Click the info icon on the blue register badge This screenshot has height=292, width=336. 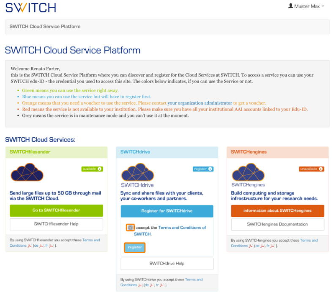pyautogui.click(x=210, y=169)
